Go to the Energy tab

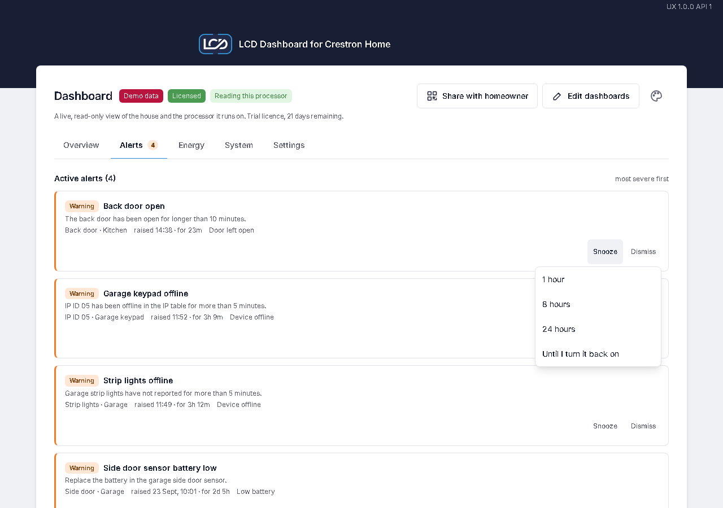click(x=191, y=145)
